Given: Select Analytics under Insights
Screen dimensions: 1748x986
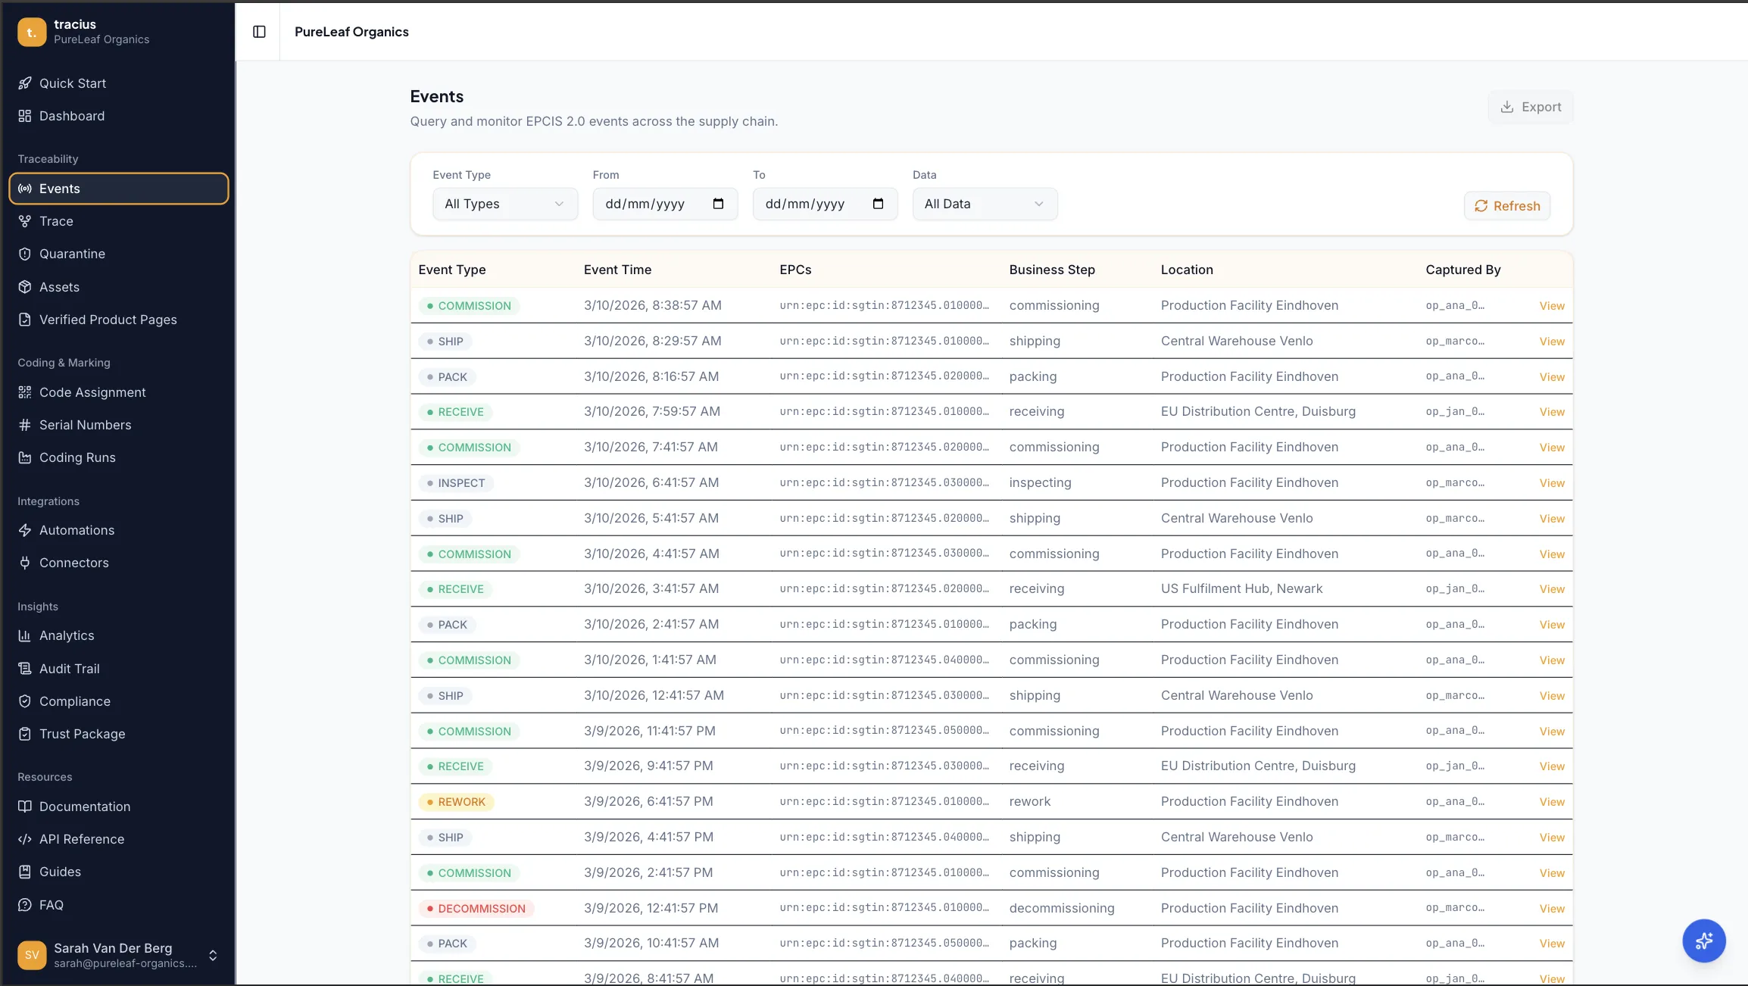Looking at the screenshot, I should coord(67,635).
